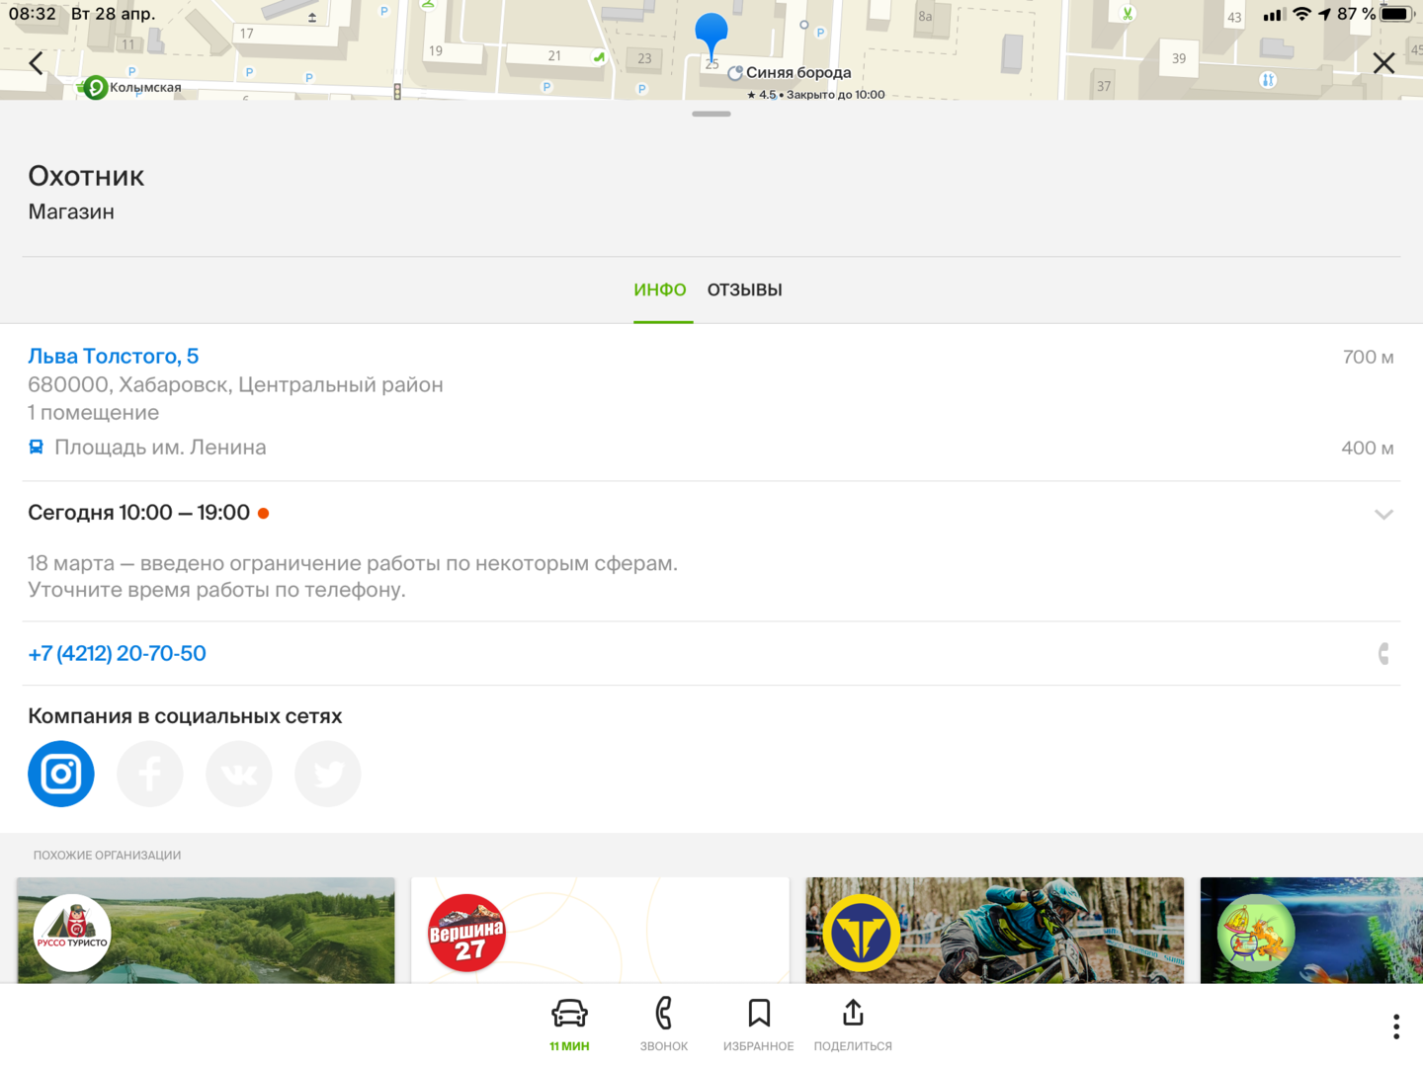Open address Льва Толстого, 5
This screenshot has height=1067, width=1423.
[114, 357]
